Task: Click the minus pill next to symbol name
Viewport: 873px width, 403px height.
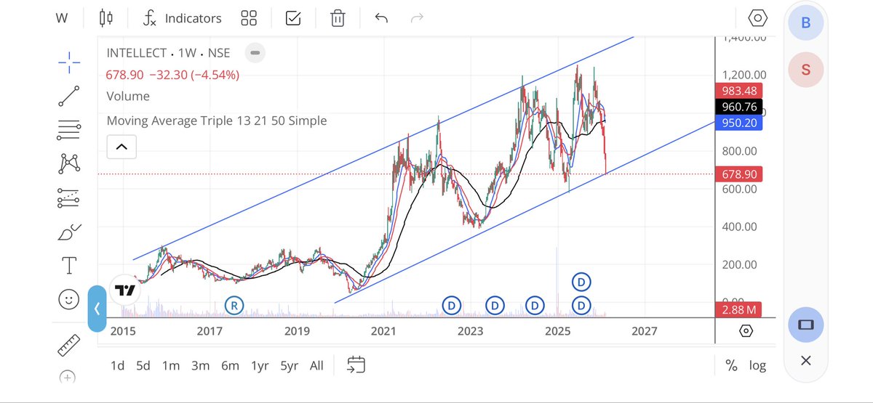Action: pyautogui.click(x=255, y=53)
